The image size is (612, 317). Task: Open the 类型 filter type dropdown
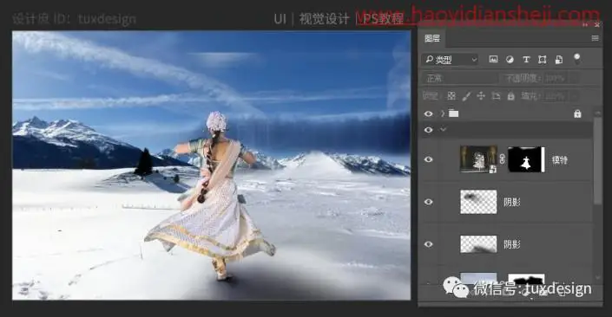tap(451, 60)
